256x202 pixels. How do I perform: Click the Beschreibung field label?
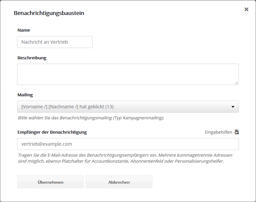32,58
